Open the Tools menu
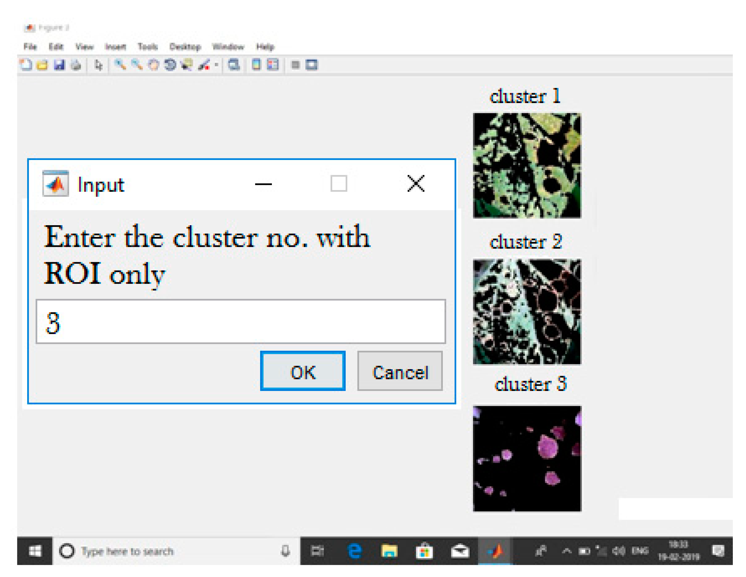This screenshot has width=746, height=577. click(147, 47)
